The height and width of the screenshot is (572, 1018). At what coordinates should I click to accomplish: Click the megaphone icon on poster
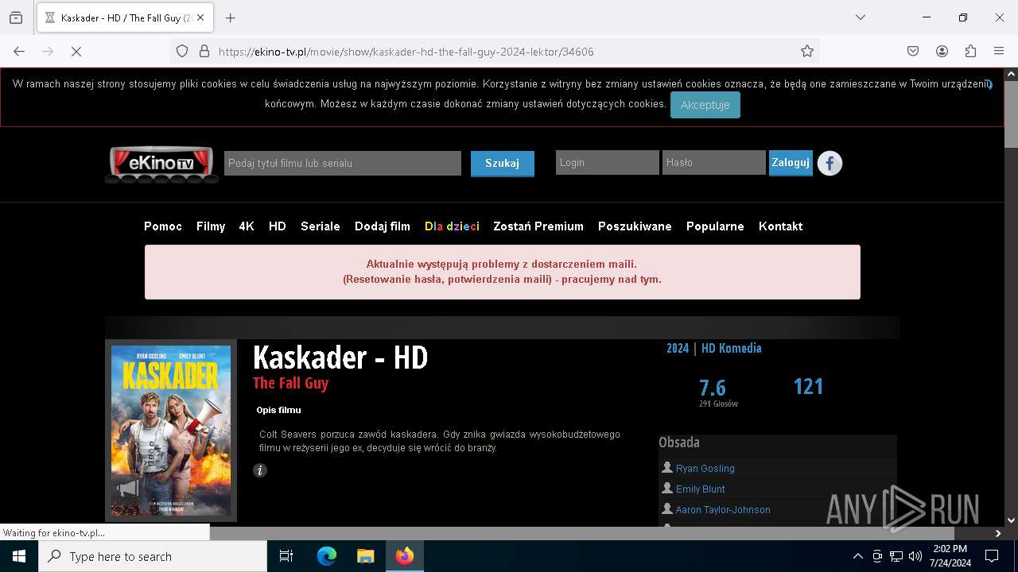click(127, 489)
